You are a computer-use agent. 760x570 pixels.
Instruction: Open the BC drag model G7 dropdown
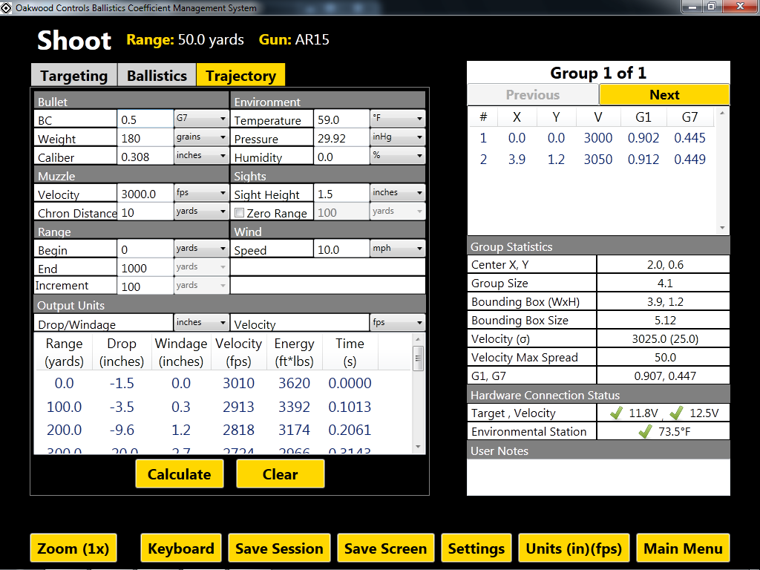click(201, 118)
